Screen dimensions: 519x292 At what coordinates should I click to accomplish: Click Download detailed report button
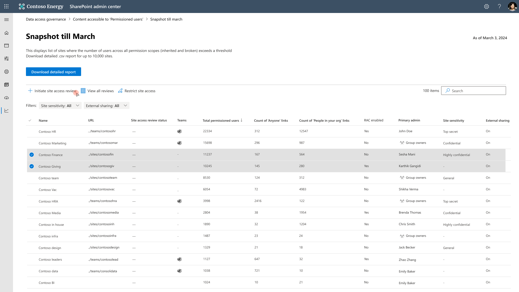point(54,72)
